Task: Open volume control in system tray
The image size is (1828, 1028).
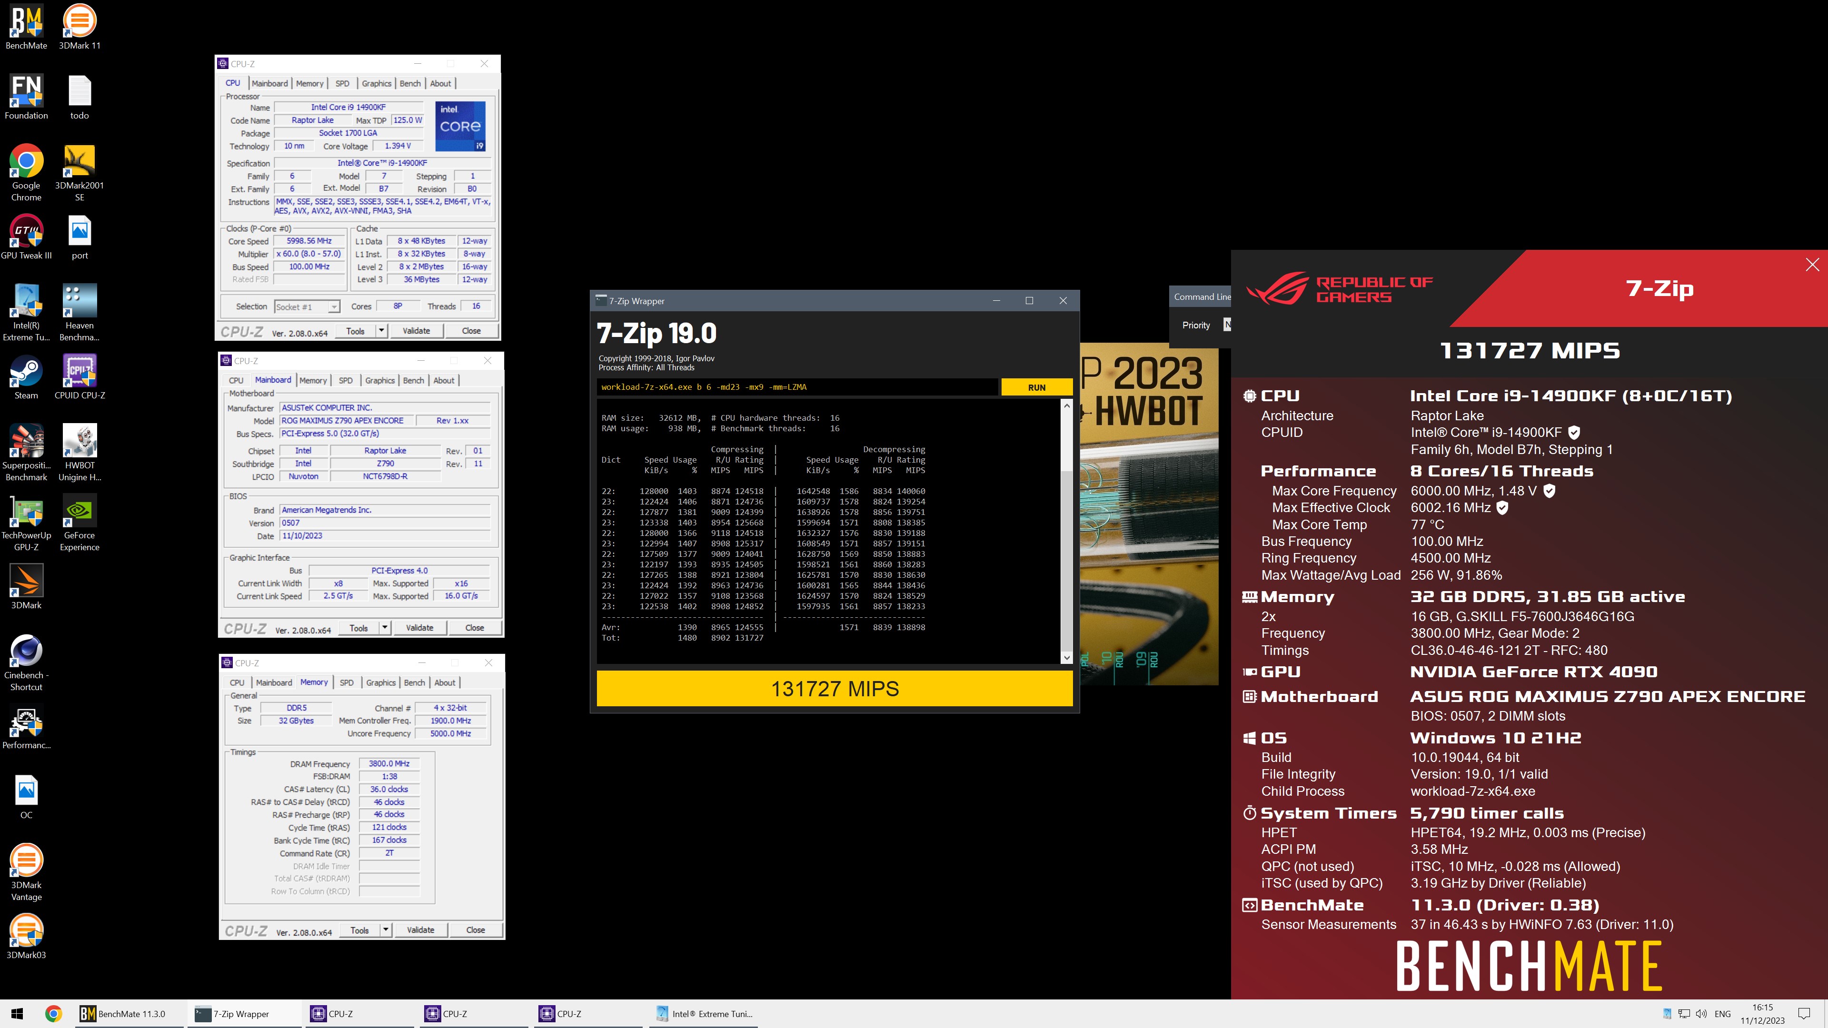Action: click(x=1701, y=1014)
